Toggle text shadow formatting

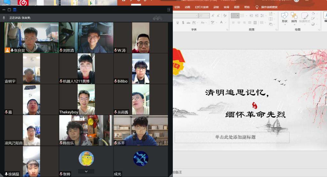(182, 23)
